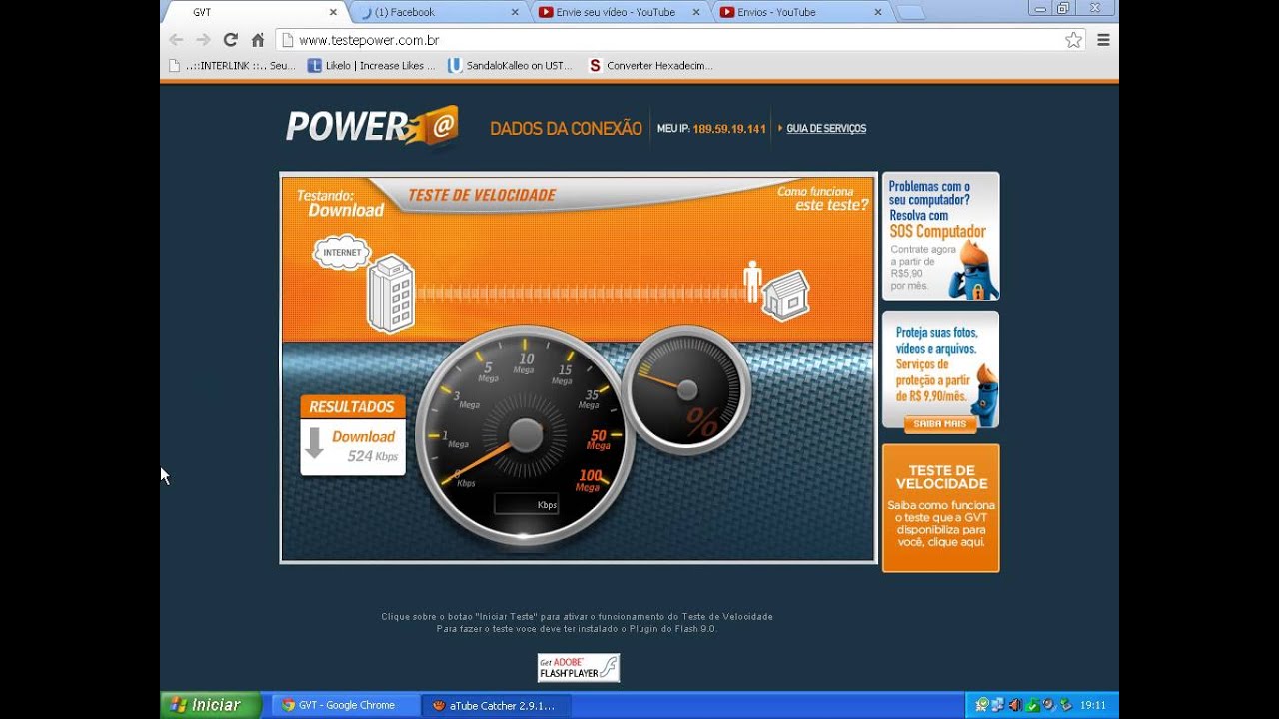The image size is (1279, 719).
Task: Click the Get Adobe Flash Player badge
Action: 579,668
